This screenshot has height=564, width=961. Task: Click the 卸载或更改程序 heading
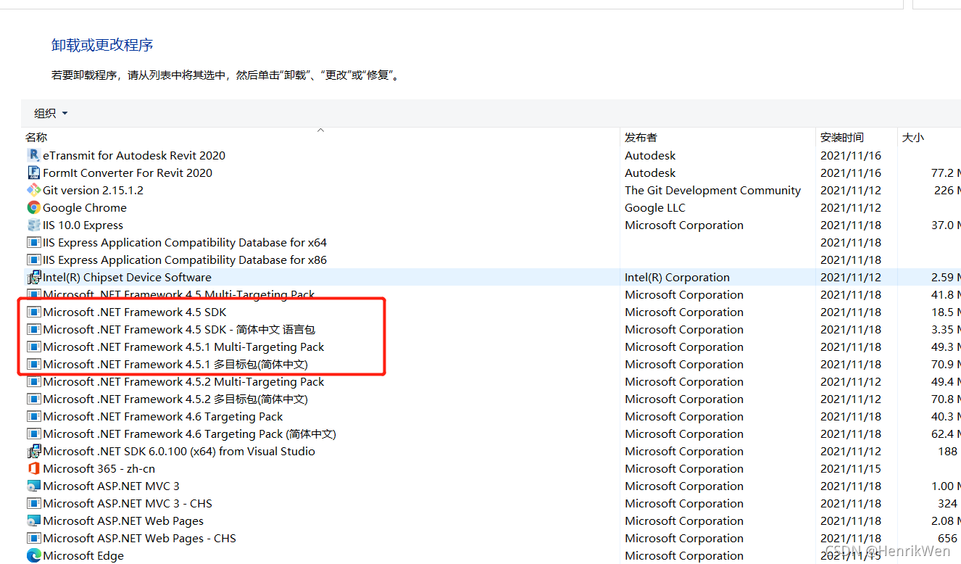tap(102, 45)
